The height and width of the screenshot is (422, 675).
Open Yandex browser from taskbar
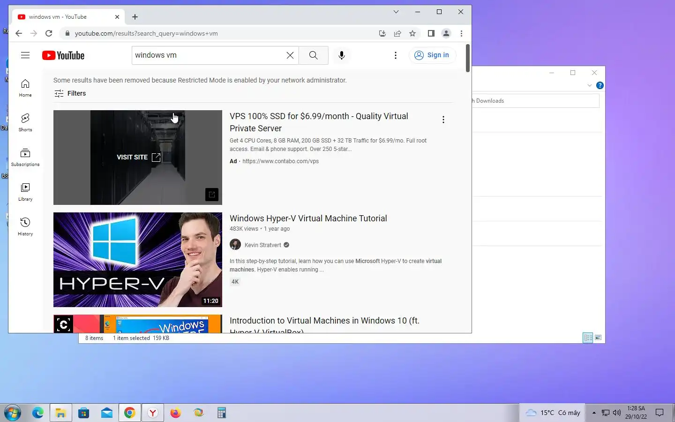[153, 413]
